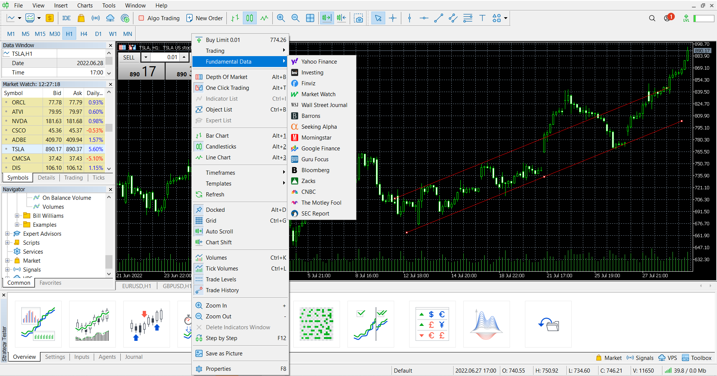
Task: Select the text label tool
Action: pos(482,18)
